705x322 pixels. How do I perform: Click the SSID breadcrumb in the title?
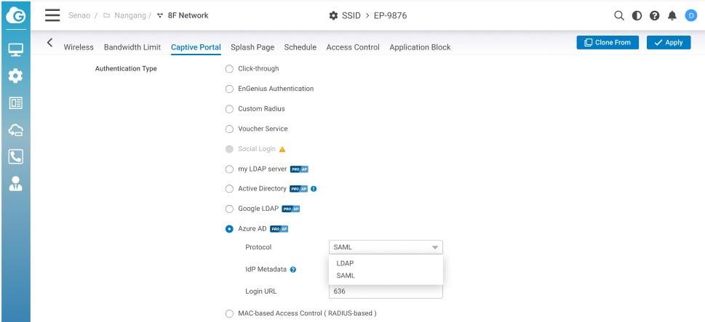351,16
